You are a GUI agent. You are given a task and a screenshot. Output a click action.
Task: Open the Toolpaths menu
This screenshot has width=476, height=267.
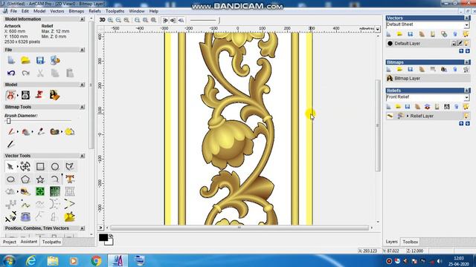(x=115, y=11)
